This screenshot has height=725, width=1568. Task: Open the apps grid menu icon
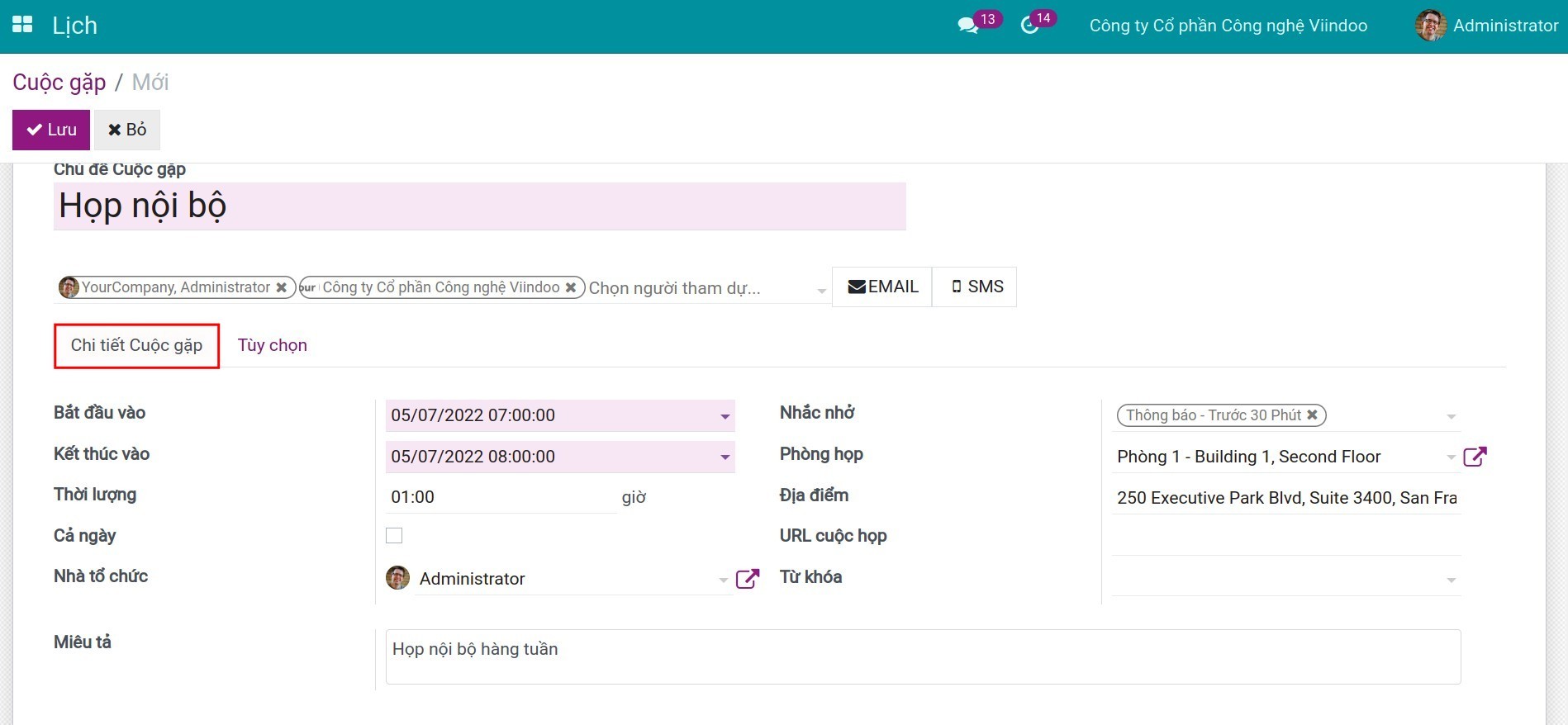(x=22, y=25)
